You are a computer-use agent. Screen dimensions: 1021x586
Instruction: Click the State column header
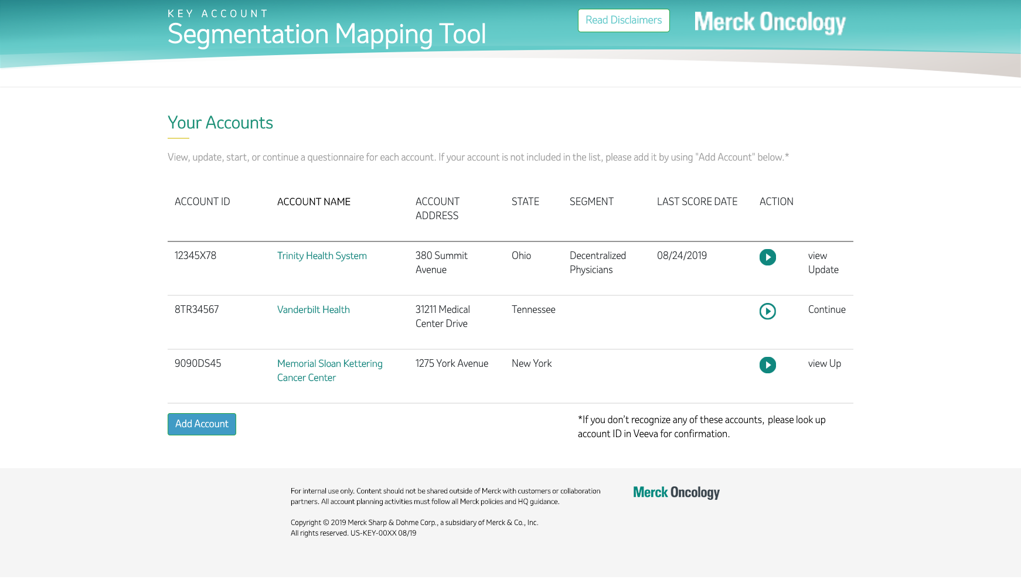point(525,202)
